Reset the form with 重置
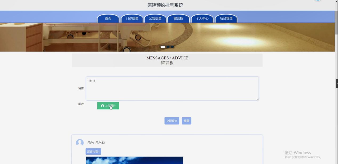The height and width of the screenshot is (164, 338). (x=186, y=121)
